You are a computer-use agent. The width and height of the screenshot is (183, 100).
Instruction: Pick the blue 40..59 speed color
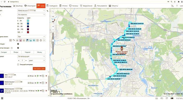point(28,24)
